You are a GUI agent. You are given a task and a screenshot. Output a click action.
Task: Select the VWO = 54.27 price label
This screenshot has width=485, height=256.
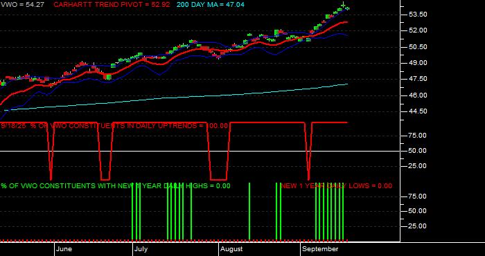(22, 5)
